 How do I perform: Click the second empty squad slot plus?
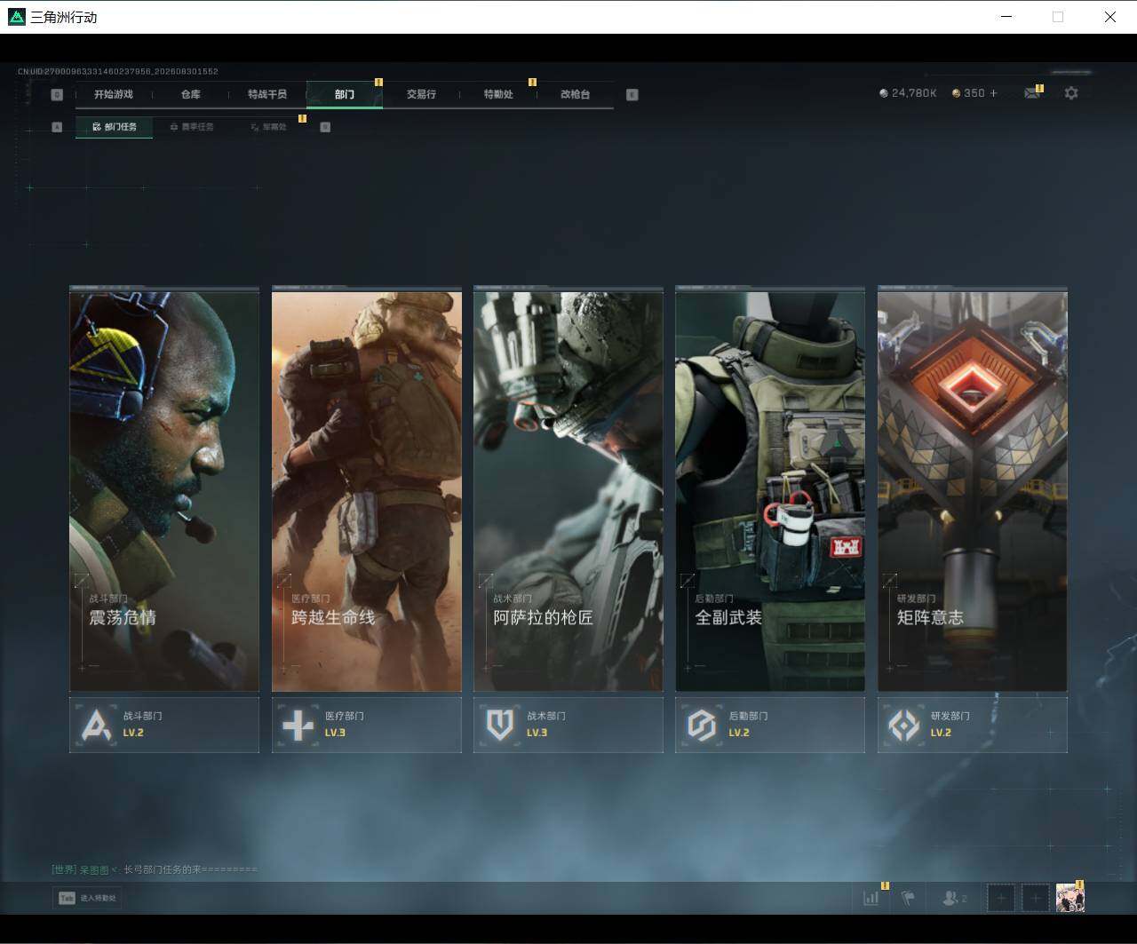coord(1035,898)
